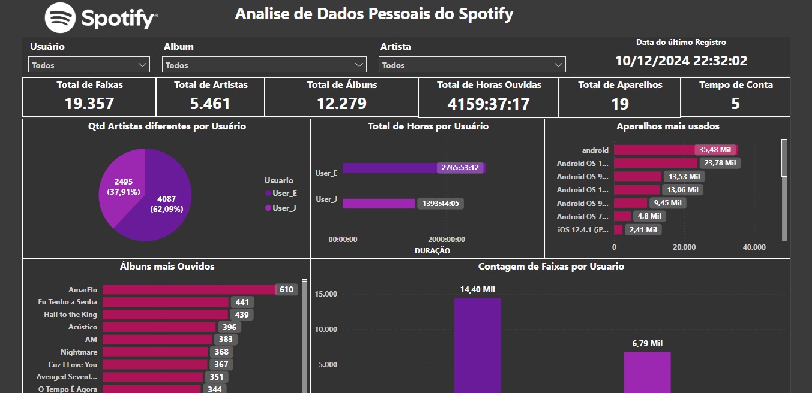Click the Qtd Artistas diferentes por Usuário title
Viewport: 812px width, 393px height.
(x=167, y=126)
